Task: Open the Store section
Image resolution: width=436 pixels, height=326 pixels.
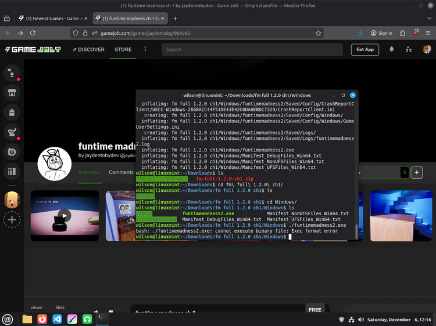Action: (x=123, y=49)
